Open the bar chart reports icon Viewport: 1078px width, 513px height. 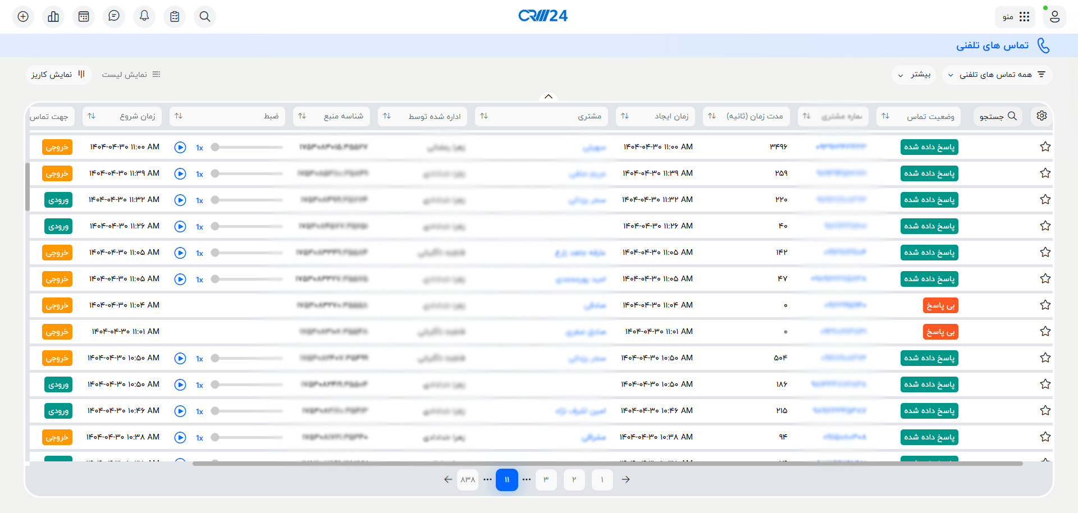tap(53, 16)
